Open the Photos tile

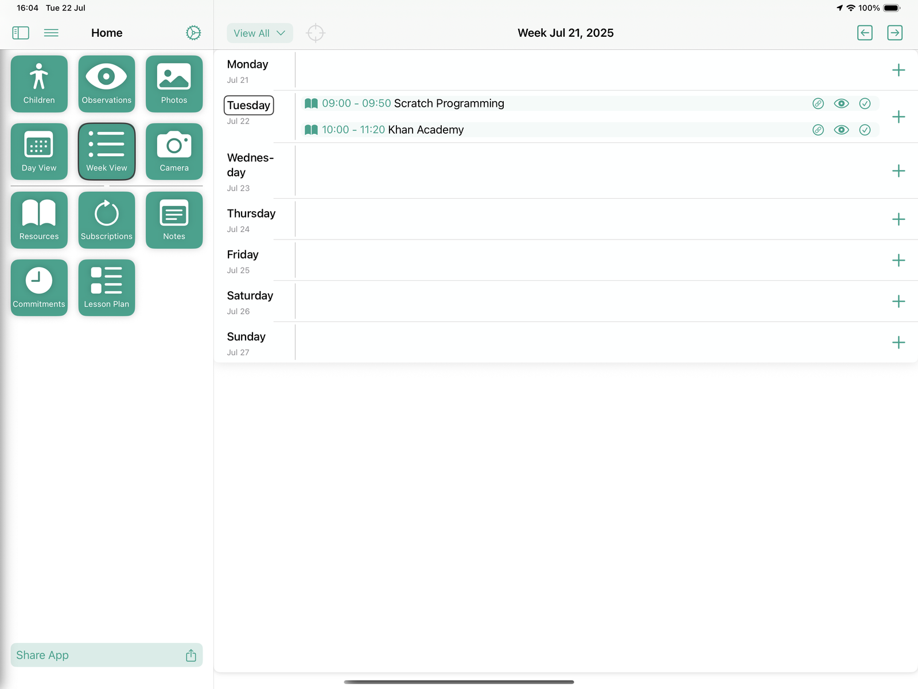pyautogui.click(x=174, y=84)
